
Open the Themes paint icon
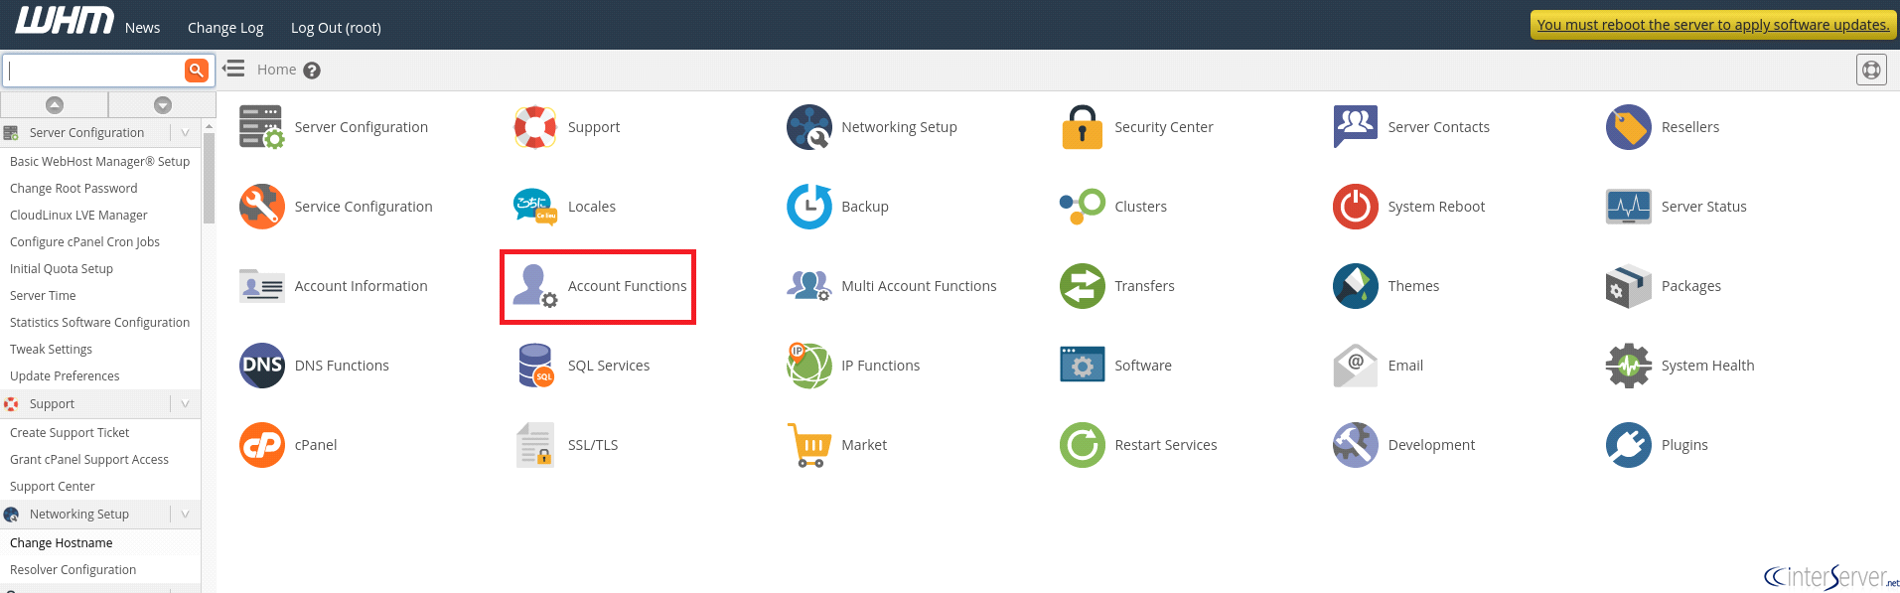point(1356,286)
